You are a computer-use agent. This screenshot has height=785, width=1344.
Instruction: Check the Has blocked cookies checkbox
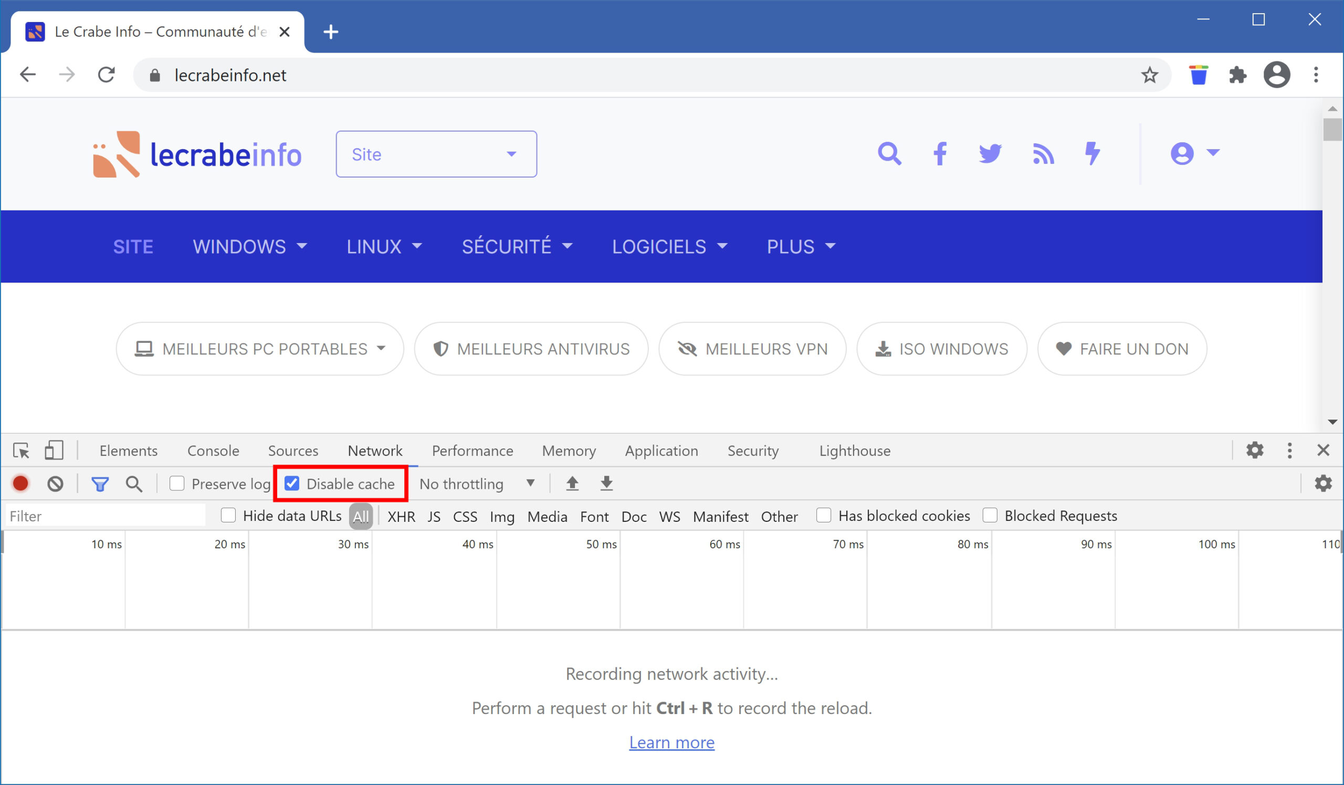[x=824, y=516]
